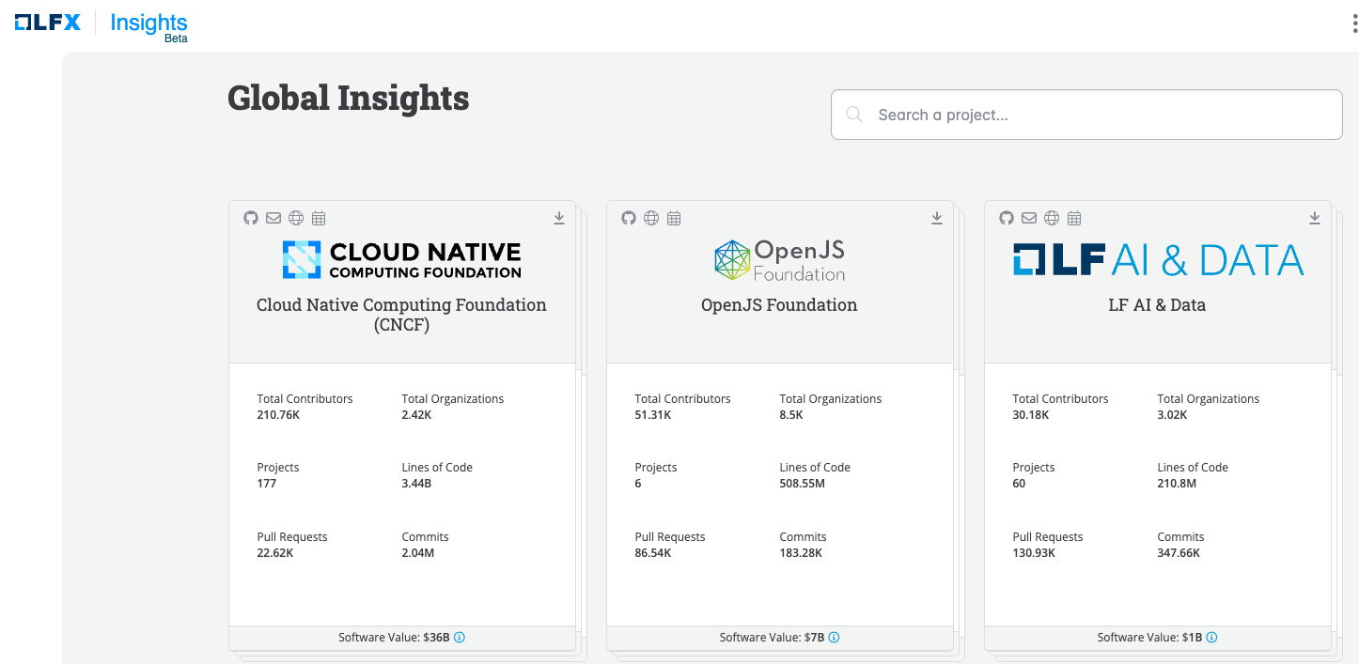This screenshot has width=1359, height=664.
Task: Click OpenJS total contributors value 51.31K
Action: (653, 414)
